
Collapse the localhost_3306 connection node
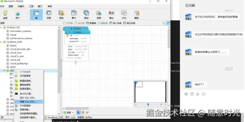coord(1,42)
